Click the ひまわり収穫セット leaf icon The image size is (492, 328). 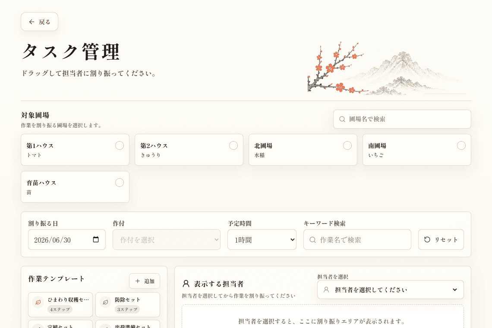click(x=38, y=302)
